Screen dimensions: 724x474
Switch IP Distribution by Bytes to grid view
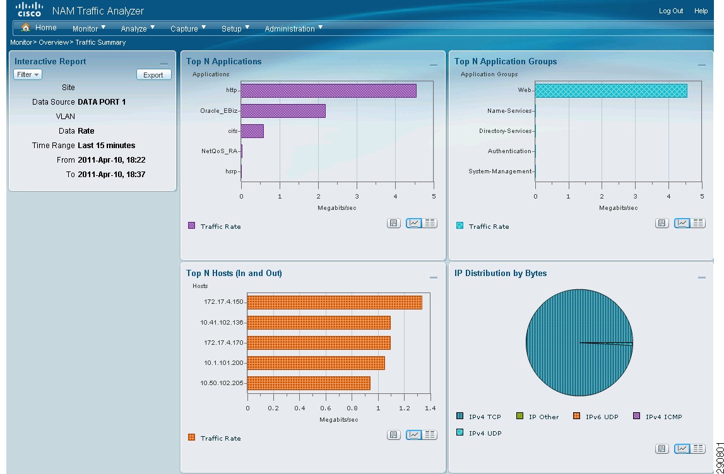pos(698,449)
